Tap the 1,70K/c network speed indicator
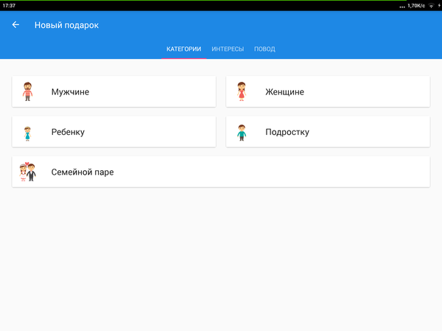This screenshot has width=442, height=331. point(415,5)
